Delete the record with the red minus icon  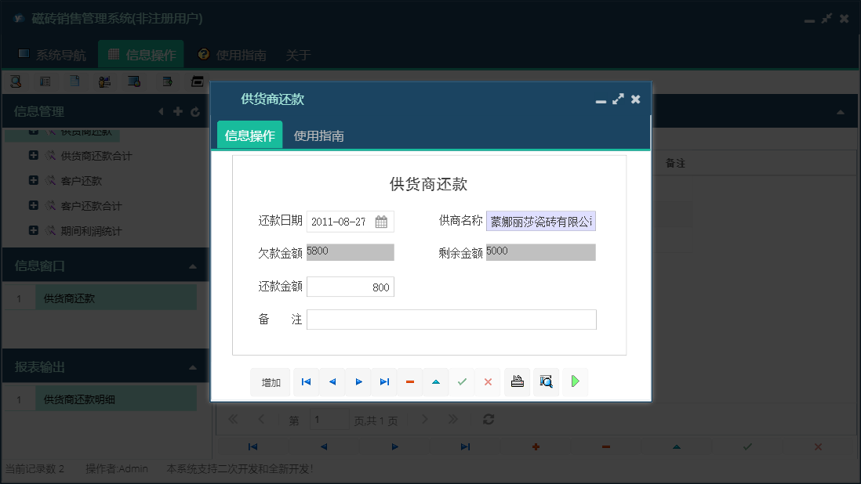[410, 382]
